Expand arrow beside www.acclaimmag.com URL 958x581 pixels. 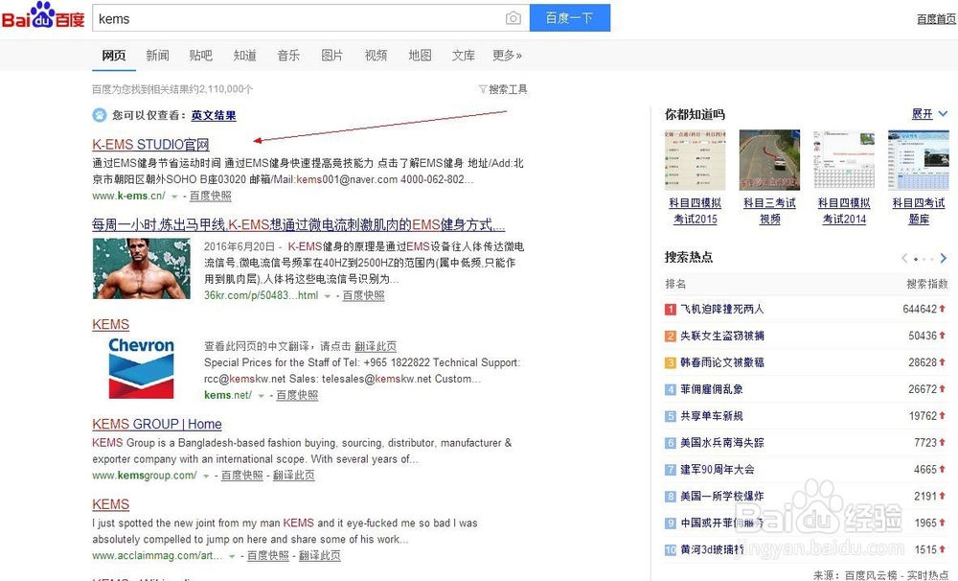click(x=232, y=556)
